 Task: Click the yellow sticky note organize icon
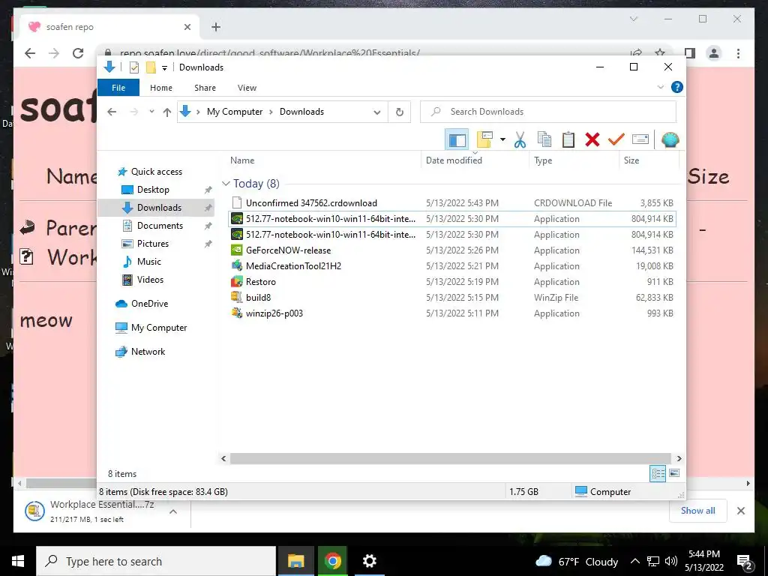coord(484,139)
